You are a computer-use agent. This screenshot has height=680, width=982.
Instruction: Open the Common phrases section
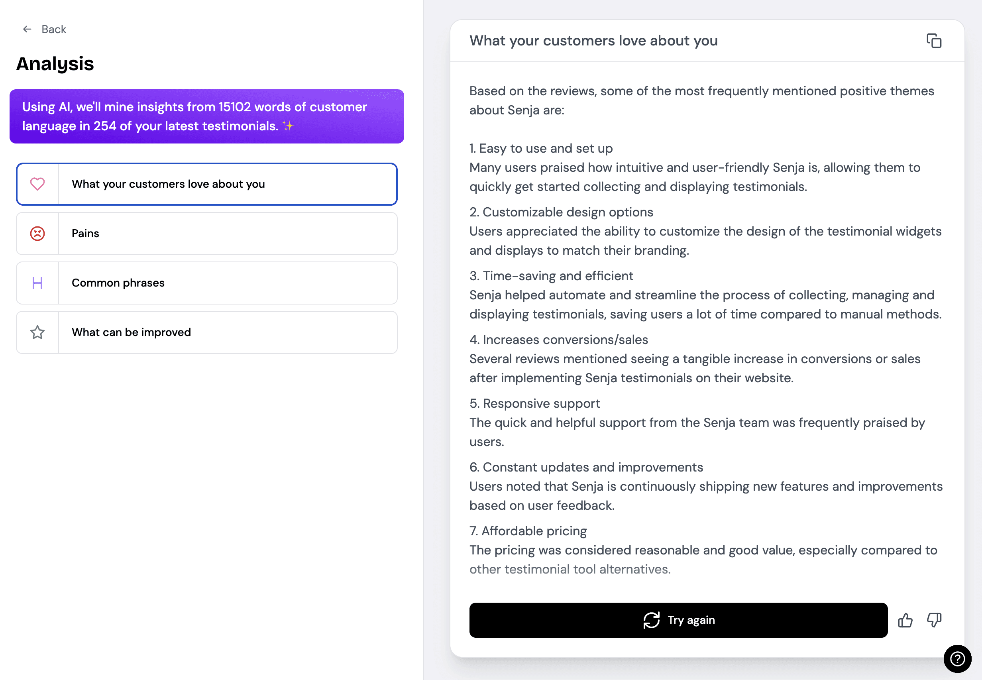point(206,283)
